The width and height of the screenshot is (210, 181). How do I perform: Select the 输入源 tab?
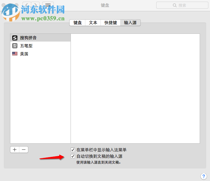pos(130,23)
